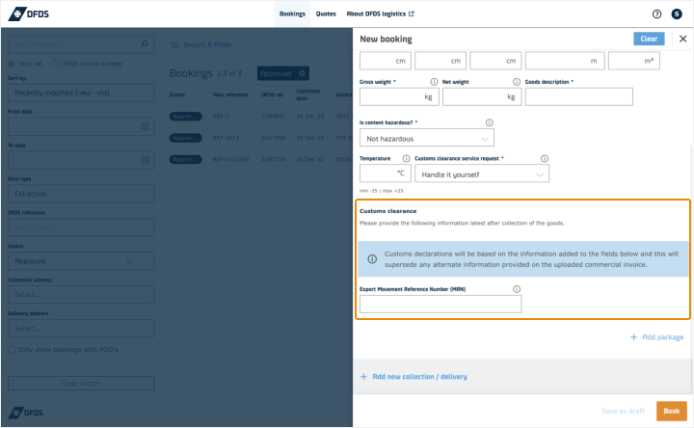Click the external link icon beside About DFDS logistics
Screen dimensions: 694x428
pyautogui.click(x=412, y=14)
